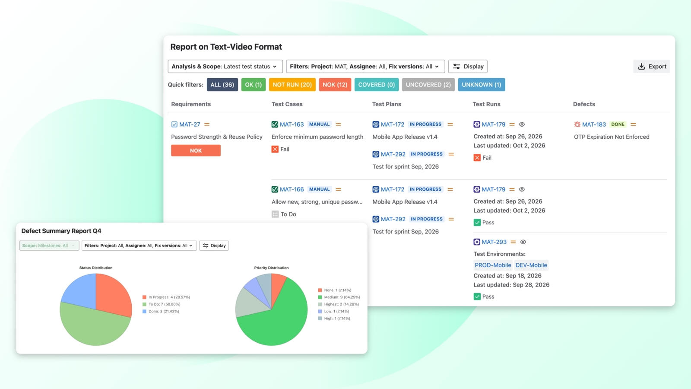Viewport: 691px width, 389px height.
Task: Open Filters Project All dropdown in Defect Summary
Action: coord(139,246)
